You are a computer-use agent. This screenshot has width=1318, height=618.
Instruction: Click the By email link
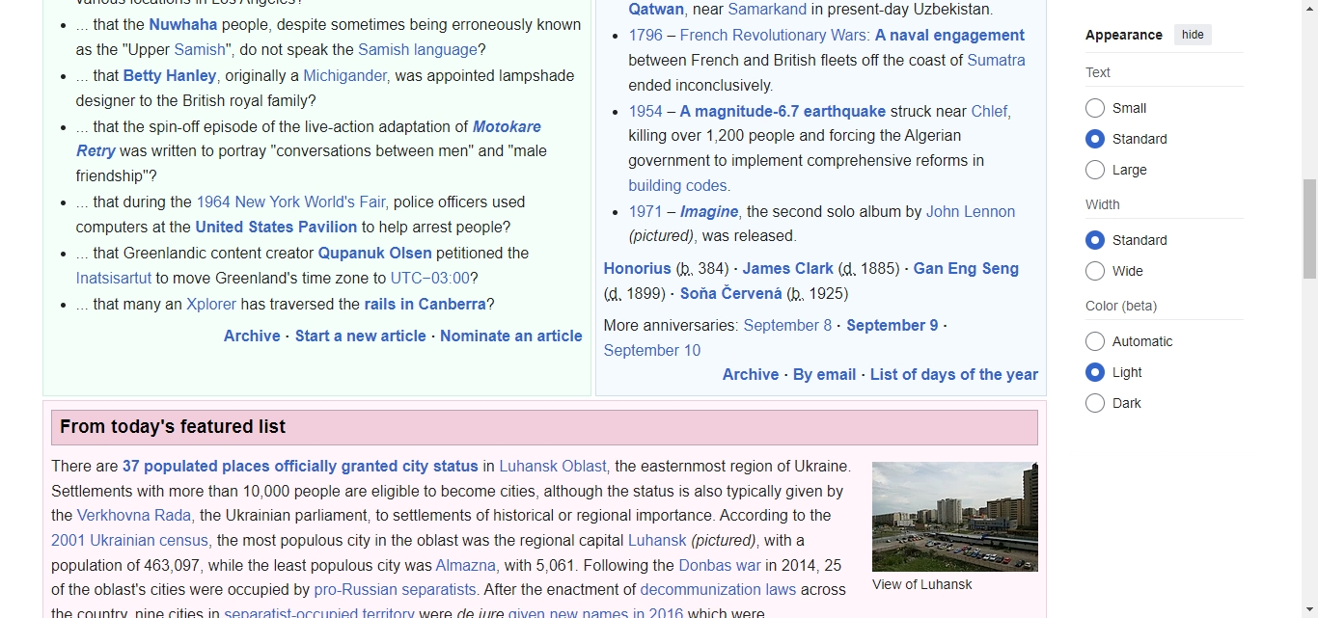click(825, 374)
